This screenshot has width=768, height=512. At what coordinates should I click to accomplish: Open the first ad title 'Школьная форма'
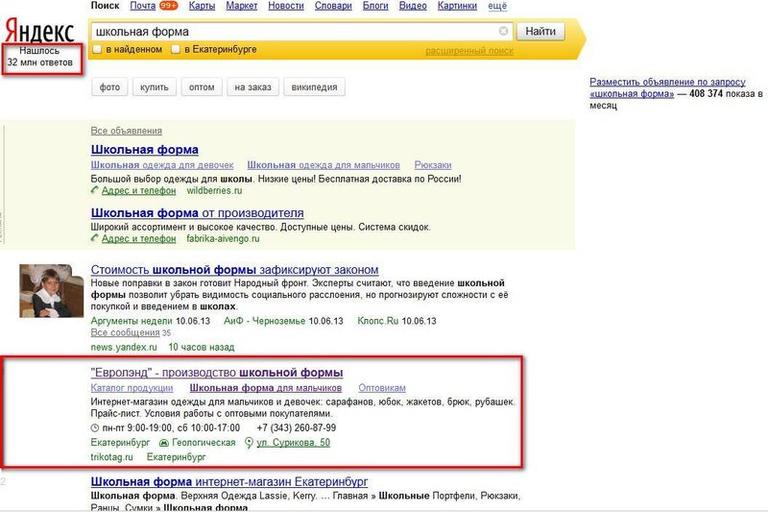coord(145,150)
